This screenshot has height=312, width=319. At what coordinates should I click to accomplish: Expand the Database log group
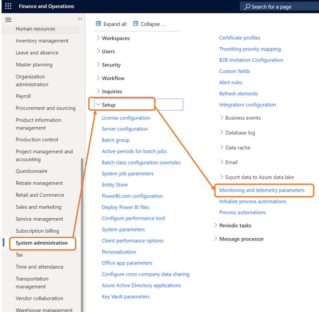[221, 133]
